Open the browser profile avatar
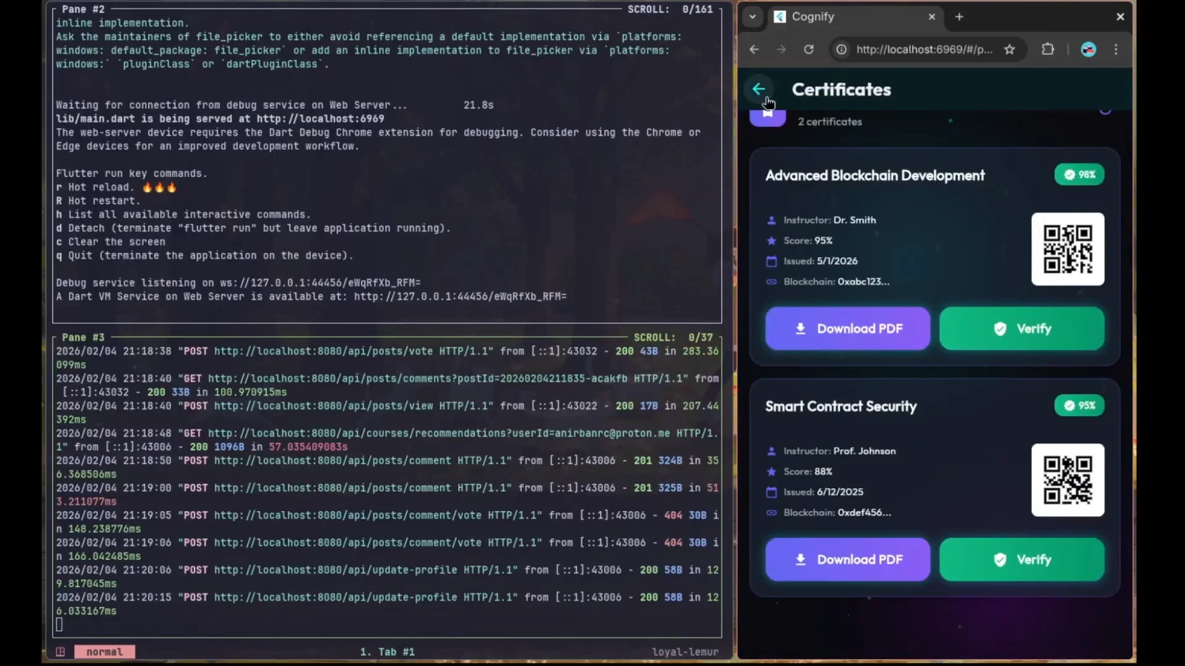Image resolution: width=1185 pixels, height=666 pixels. (1089, 49)
